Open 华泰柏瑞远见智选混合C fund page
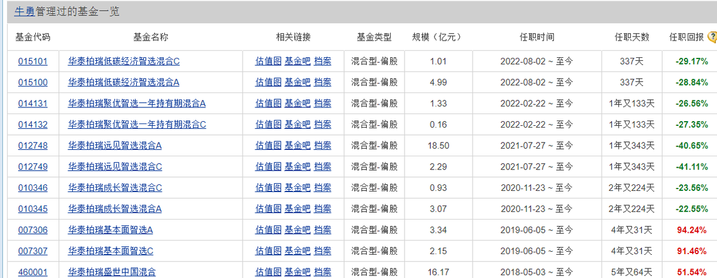The width and height of the screenshot is (717, 278). point(115,166)
